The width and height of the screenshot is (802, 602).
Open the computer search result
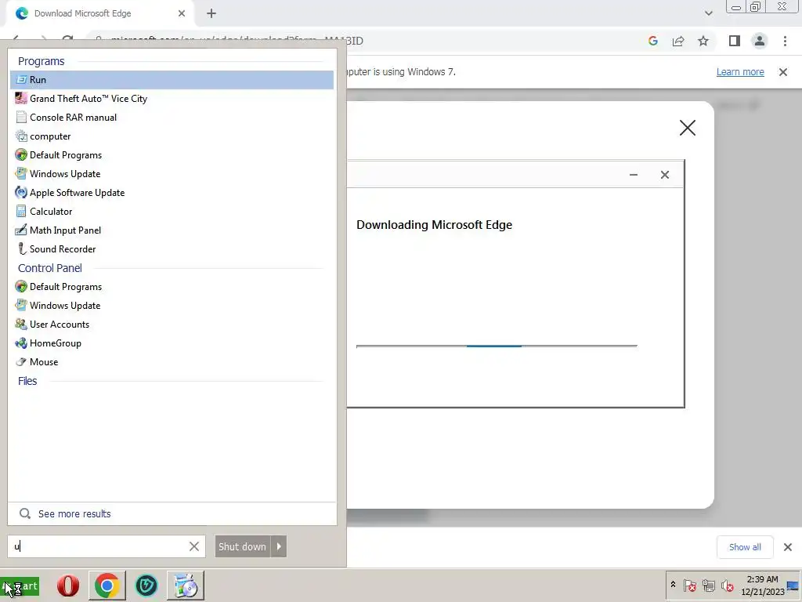pyautogui.click(x=172, y=136)
